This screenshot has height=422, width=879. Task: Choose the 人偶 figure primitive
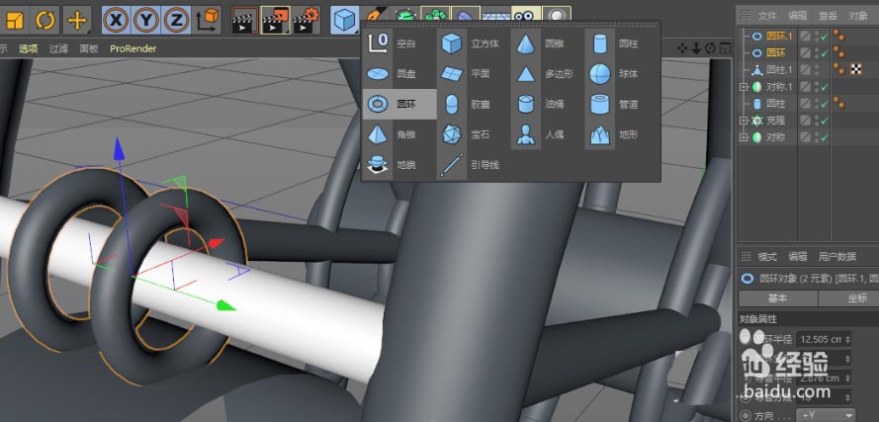pos(541,134)
